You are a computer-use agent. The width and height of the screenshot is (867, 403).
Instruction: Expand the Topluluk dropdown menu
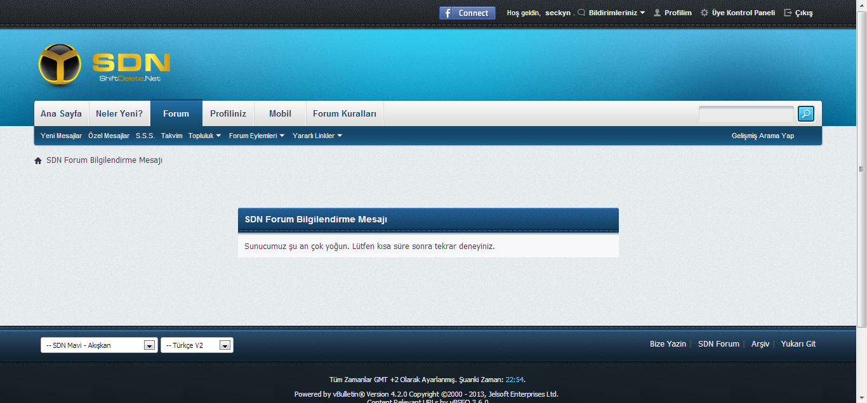[x=205, y=136]
